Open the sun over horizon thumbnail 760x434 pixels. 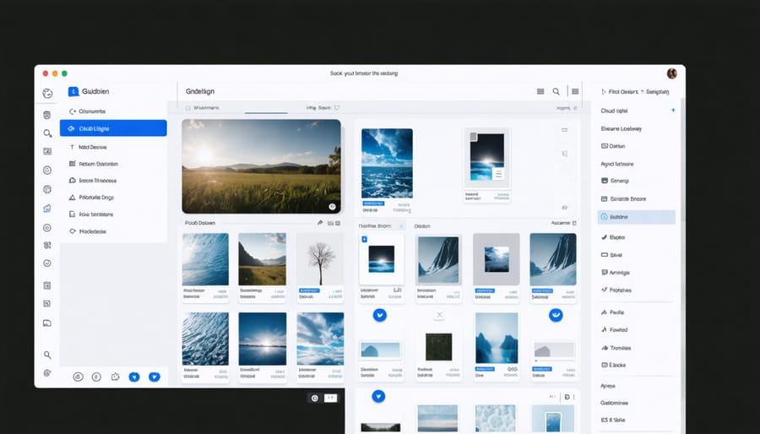pos(263,339)
